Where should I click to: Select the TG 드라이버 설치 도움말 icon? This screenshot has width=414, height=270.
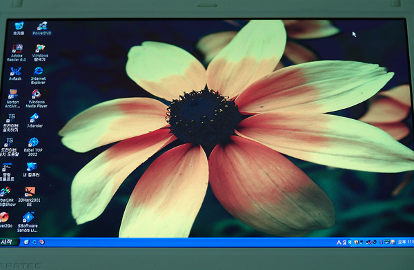9,147
